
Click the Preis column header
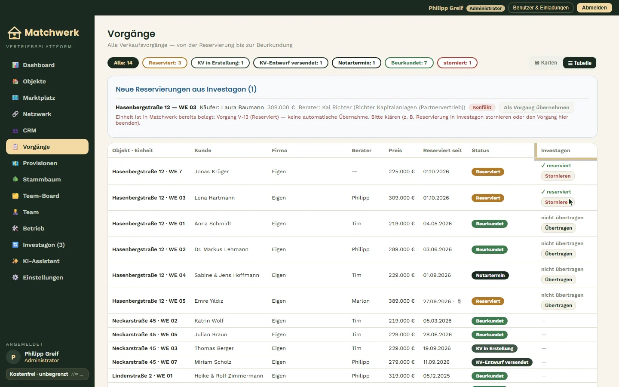[395, 150]
